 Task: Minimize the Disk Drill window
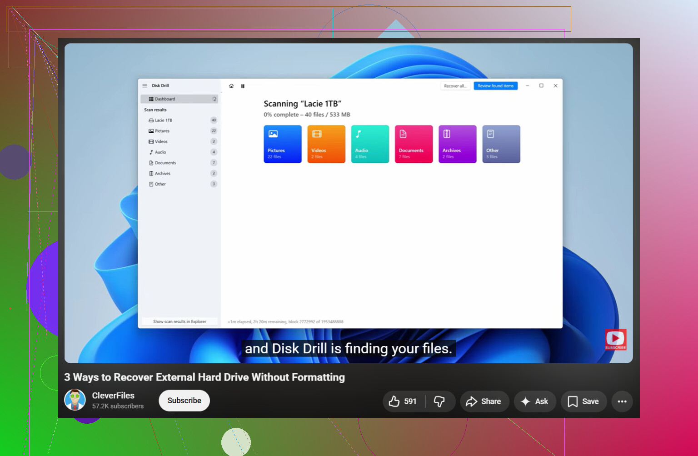pyautogui.click(x=527, y=86)
